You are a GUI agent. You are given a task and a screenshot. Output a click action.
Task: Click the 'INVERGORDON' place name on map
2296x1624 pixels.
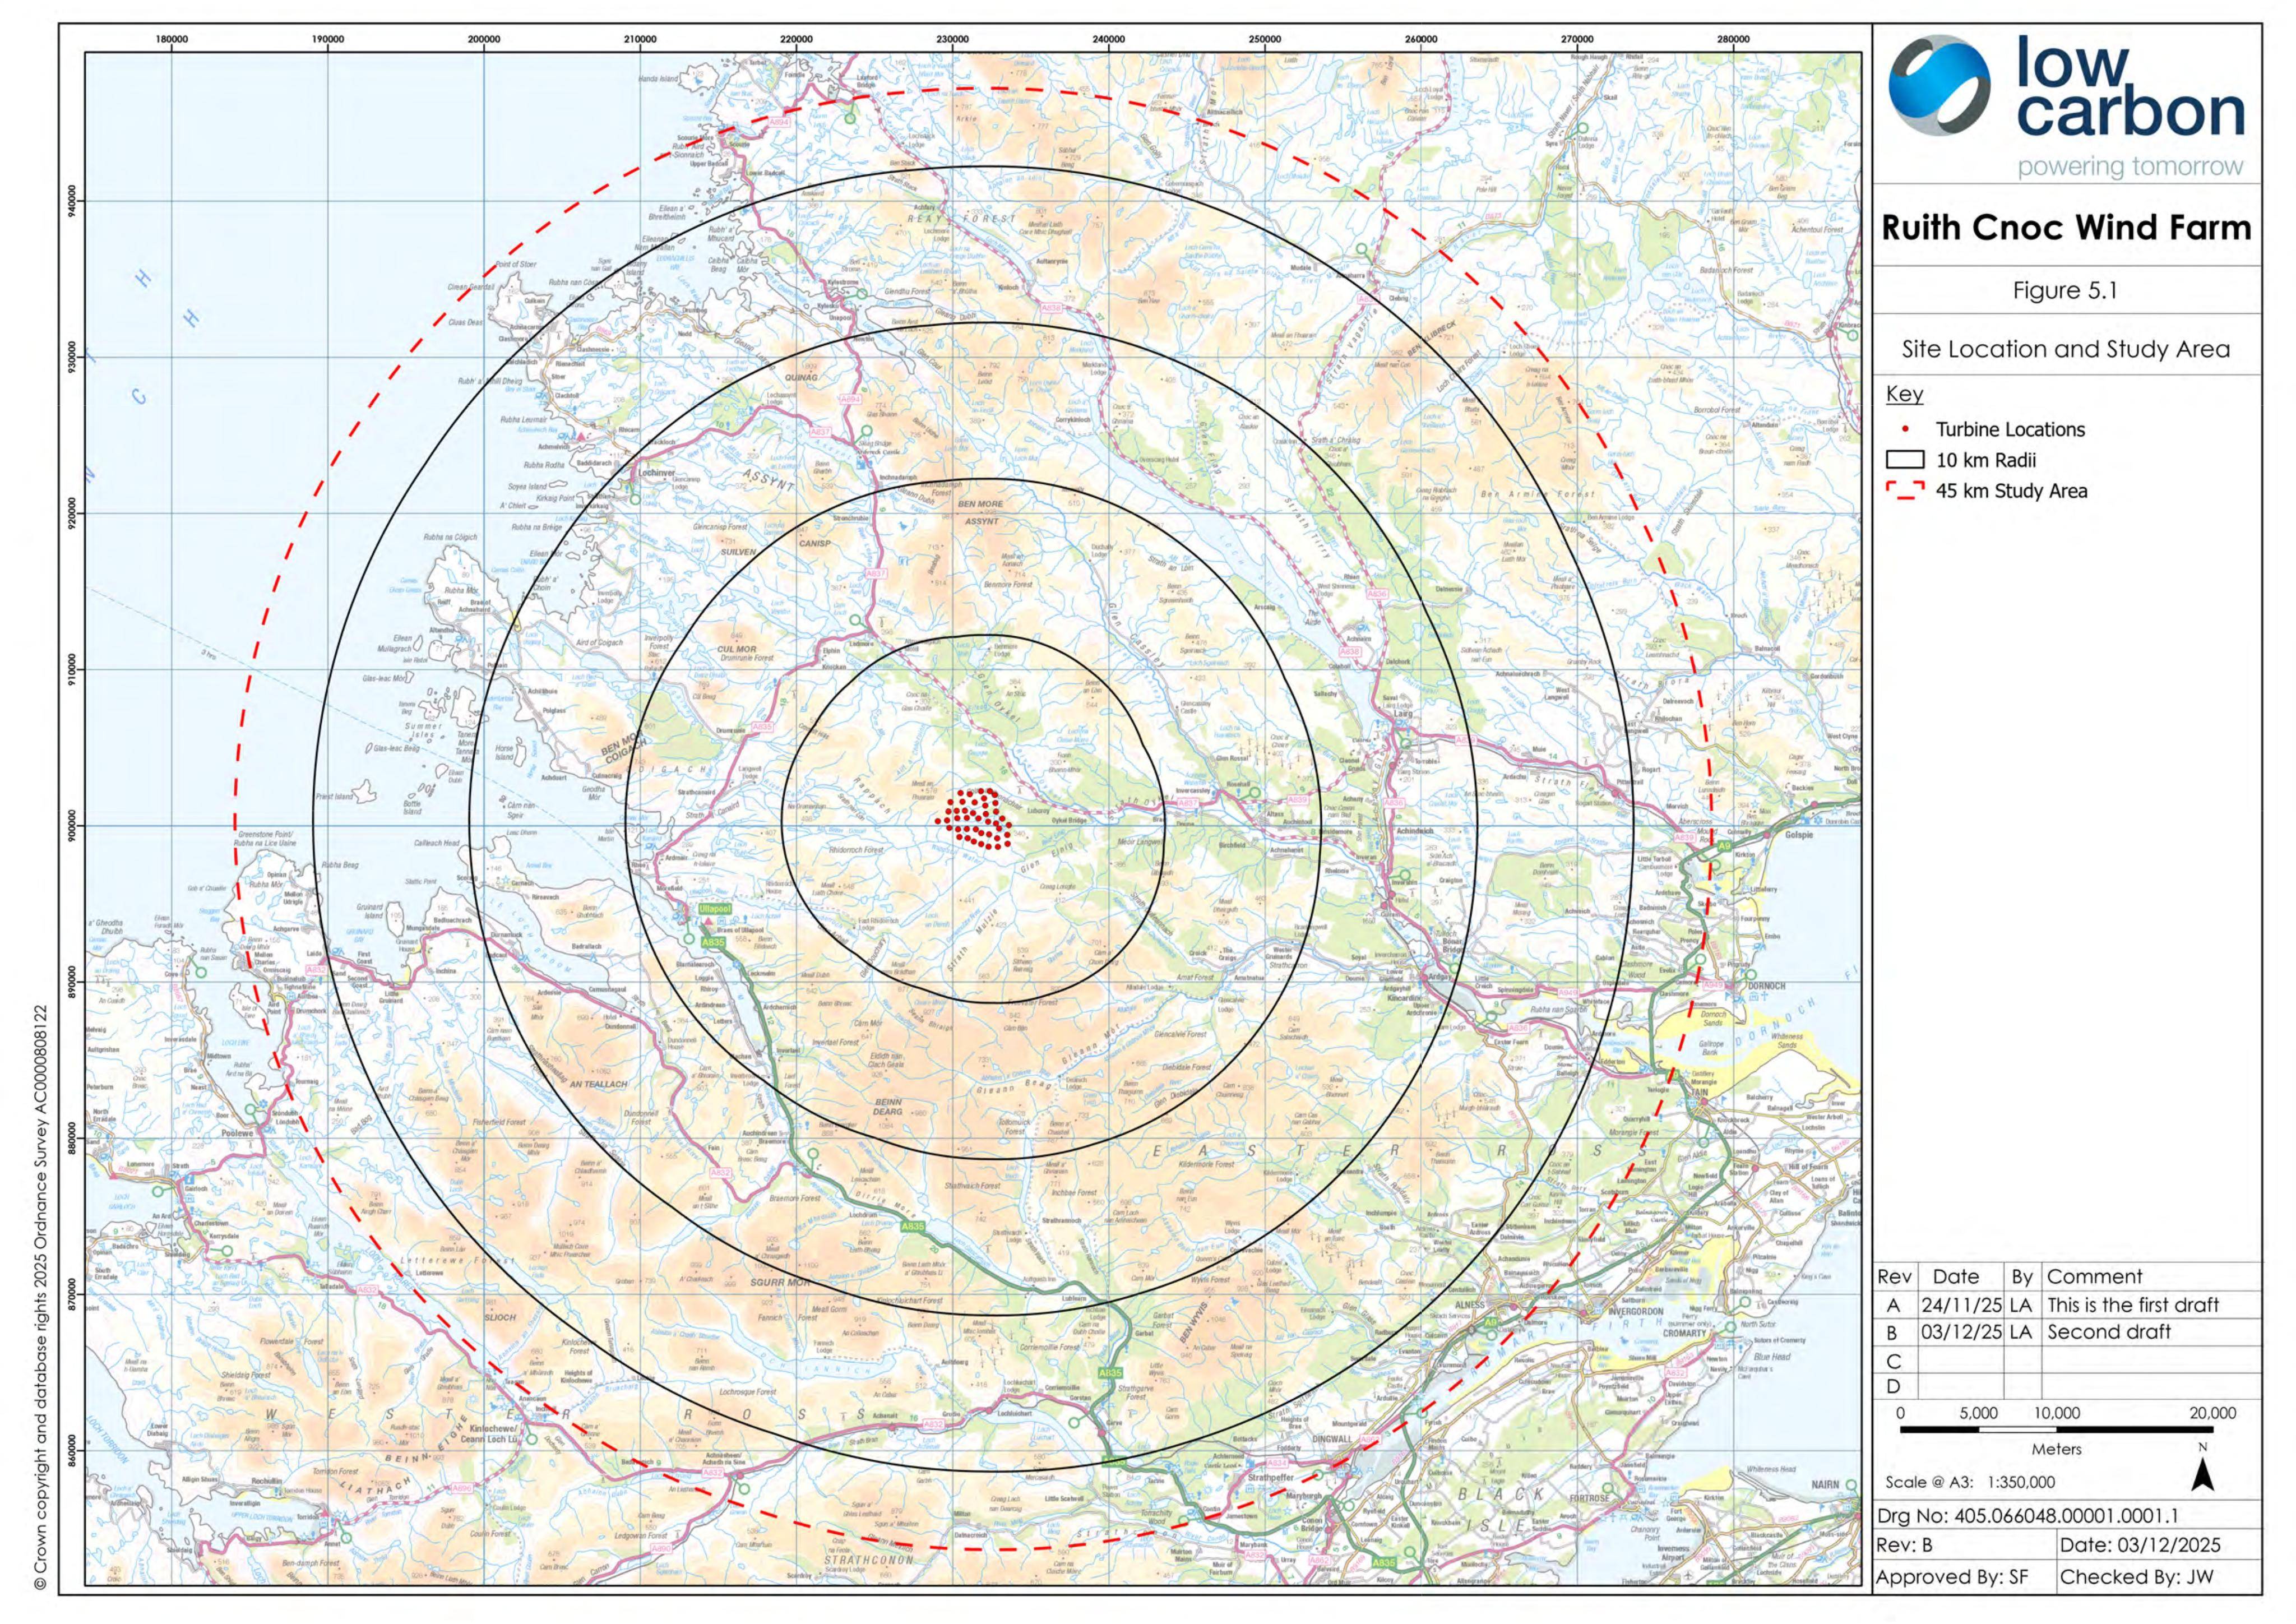pyautogui.click(x=1635, y=1311)
